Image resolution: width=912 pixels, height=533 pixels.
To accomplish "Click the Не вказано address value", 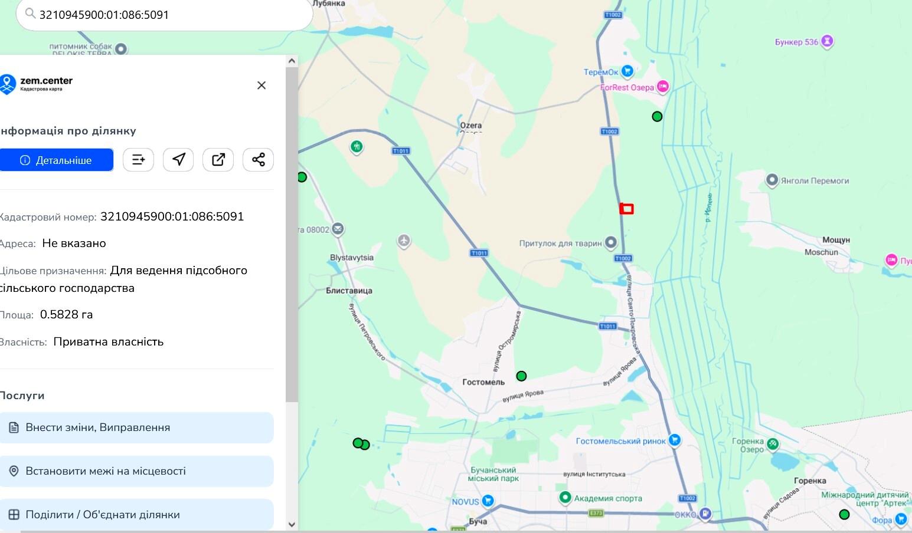I will pos(74,244).
